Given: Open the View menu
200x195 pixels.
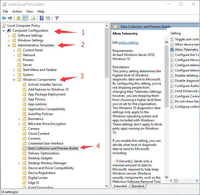Looking at the screenshot, I should (x=29, y=11).
